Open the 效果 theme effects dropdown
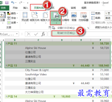 point(12,23)
